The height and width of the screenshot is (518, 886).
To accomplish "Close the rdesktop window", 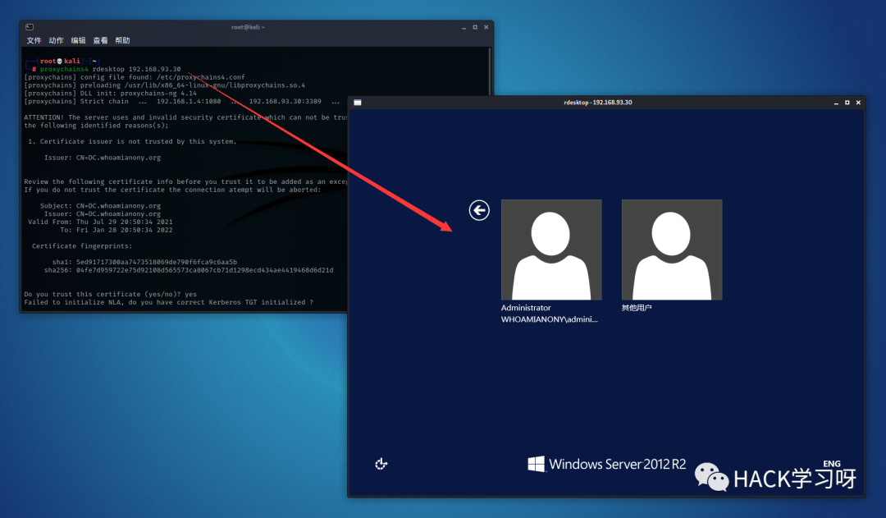I will pos(858,103).
